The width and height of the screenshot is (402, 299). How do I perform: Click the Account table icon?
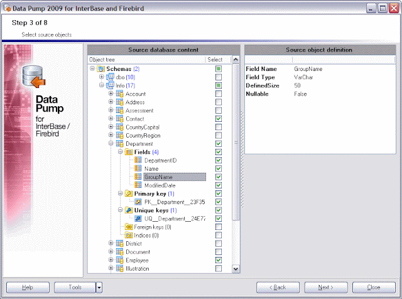coord(120,94)
